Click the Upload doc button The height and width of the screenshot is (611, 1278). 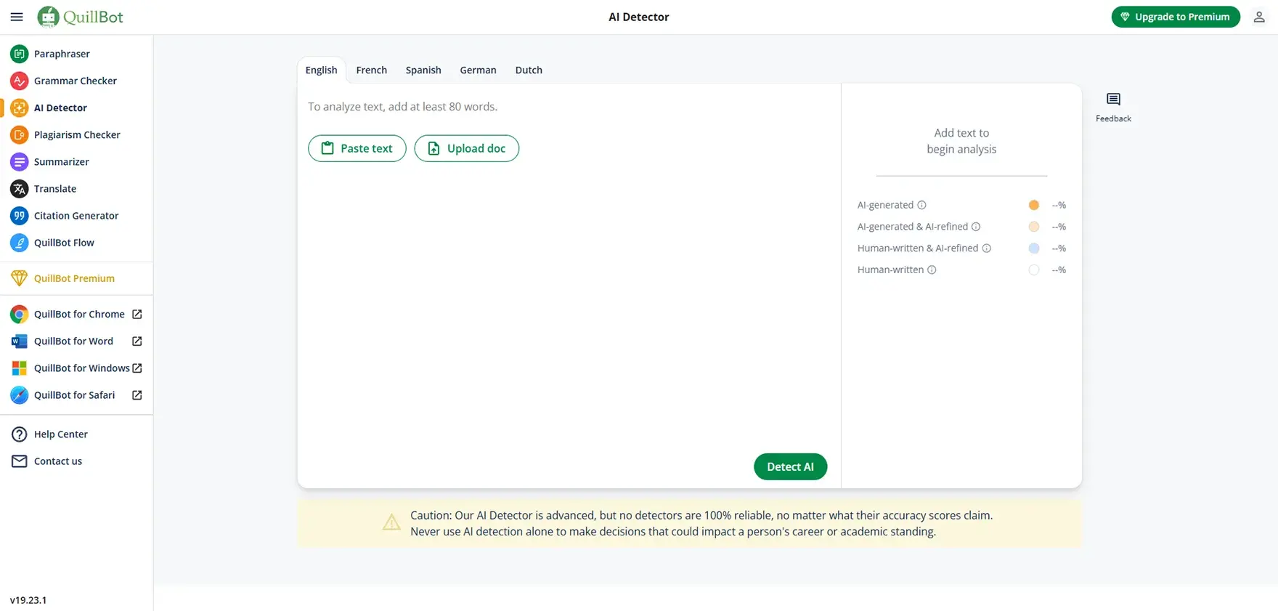(467, 148)
